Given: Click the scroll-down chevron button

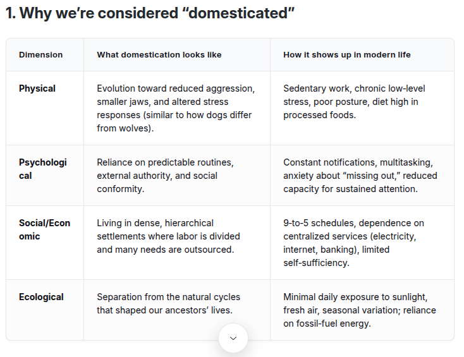Looking at the screenshot, I should point(233,338).
